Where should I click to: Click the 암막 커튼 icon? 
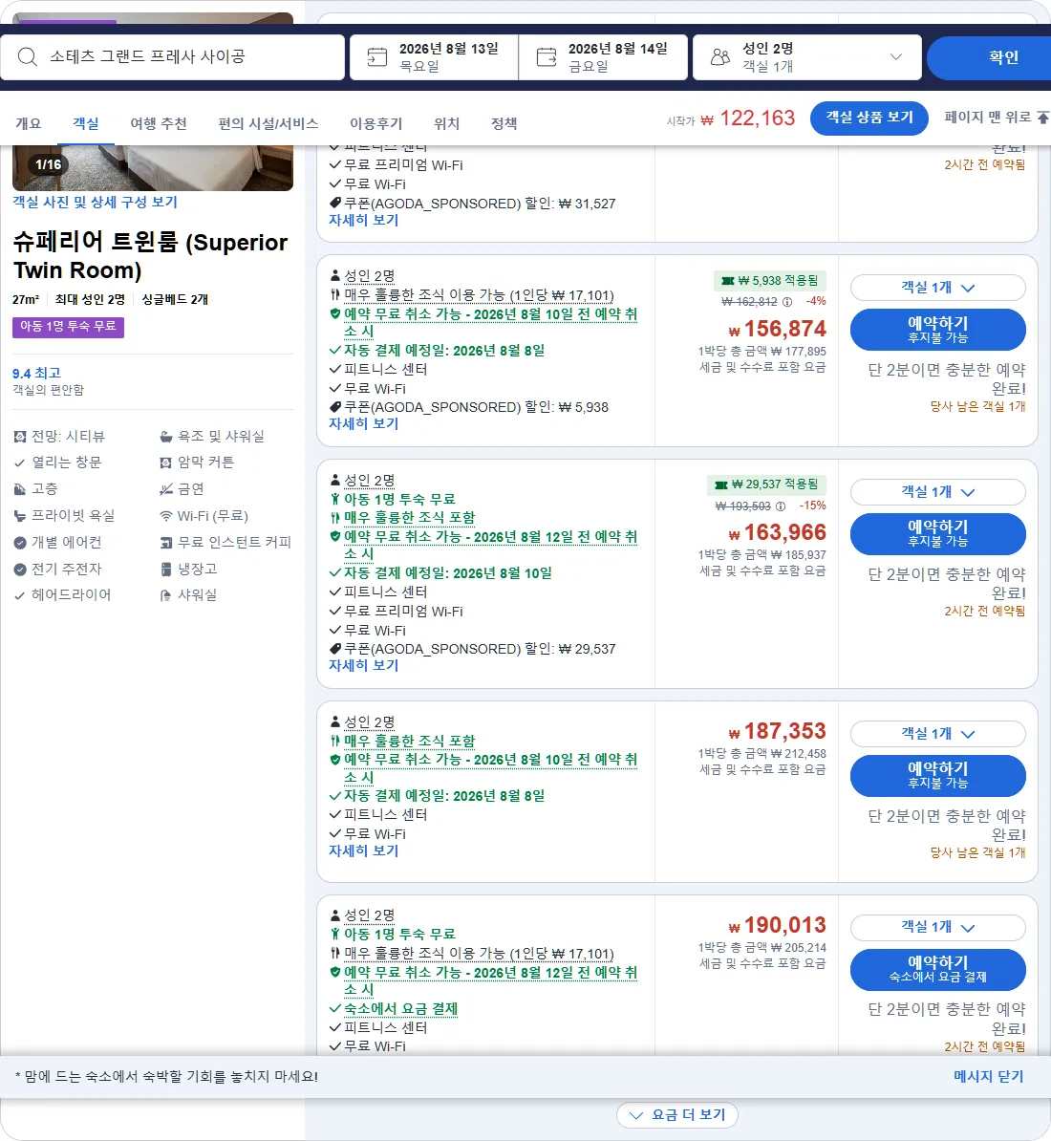[x=166, y=463]
